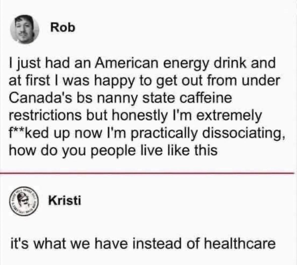Click 'how do you people live like this'

tap(113, 151)
